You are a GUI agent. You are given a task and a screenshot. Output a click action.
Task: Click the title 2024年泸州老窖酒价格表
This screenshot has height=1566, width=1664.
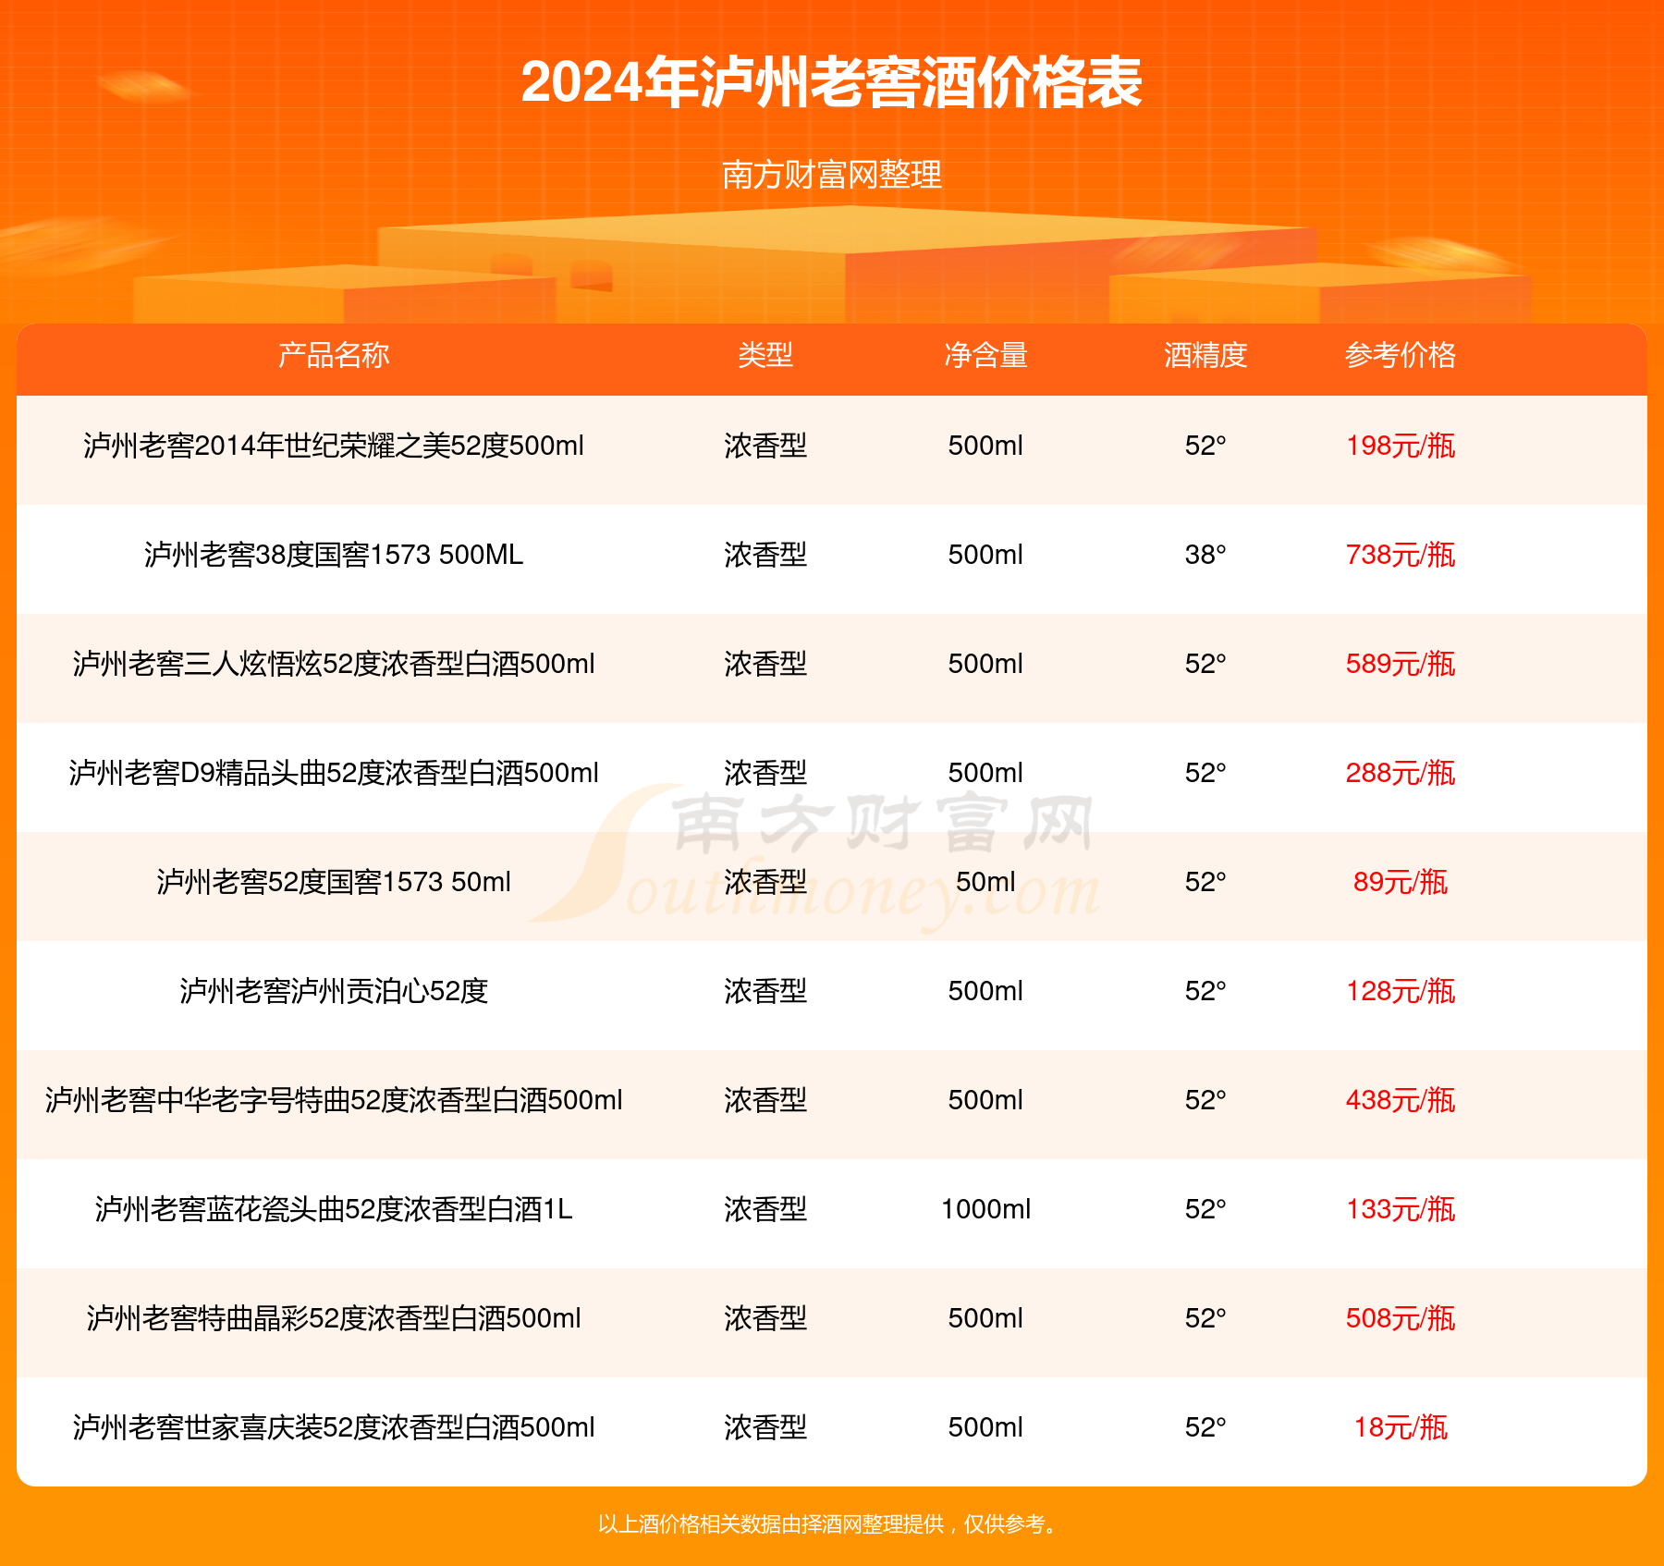pyautogui.click(x=831, y=83)
